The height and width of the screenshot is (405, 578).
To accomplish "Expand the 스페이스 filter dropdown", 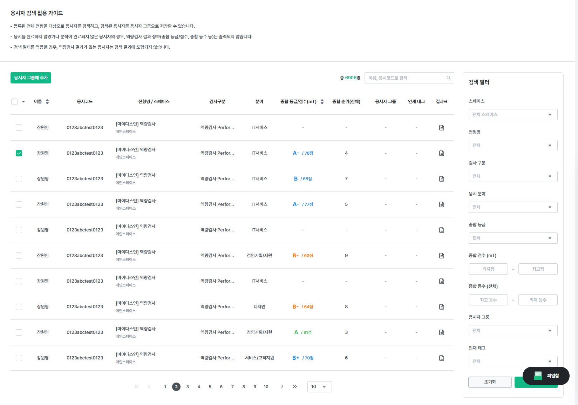I will point(512,115).
